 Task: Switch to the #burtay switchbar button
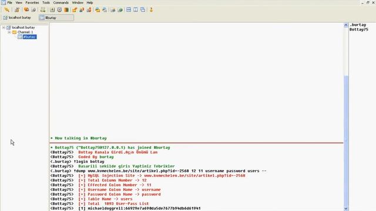56,18
